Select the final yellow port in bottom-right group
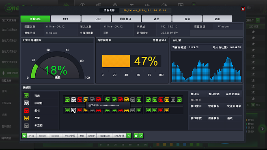The height and width of the screenshot is (150, 267). [x=167, y=110]
